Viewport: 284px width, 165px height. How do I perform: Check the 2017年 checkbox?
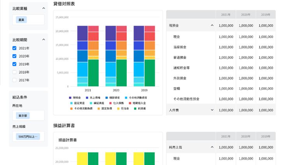click(x=14, y=80)
